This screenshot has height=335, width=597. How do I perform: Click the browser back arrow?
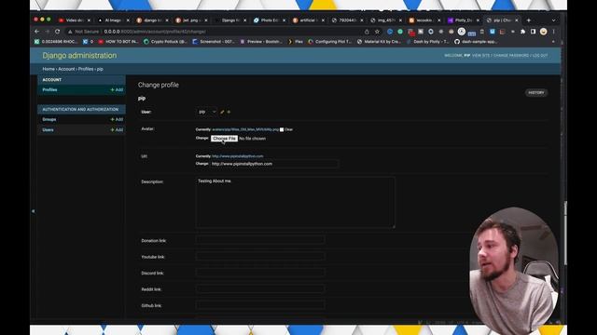pos(37,32)
